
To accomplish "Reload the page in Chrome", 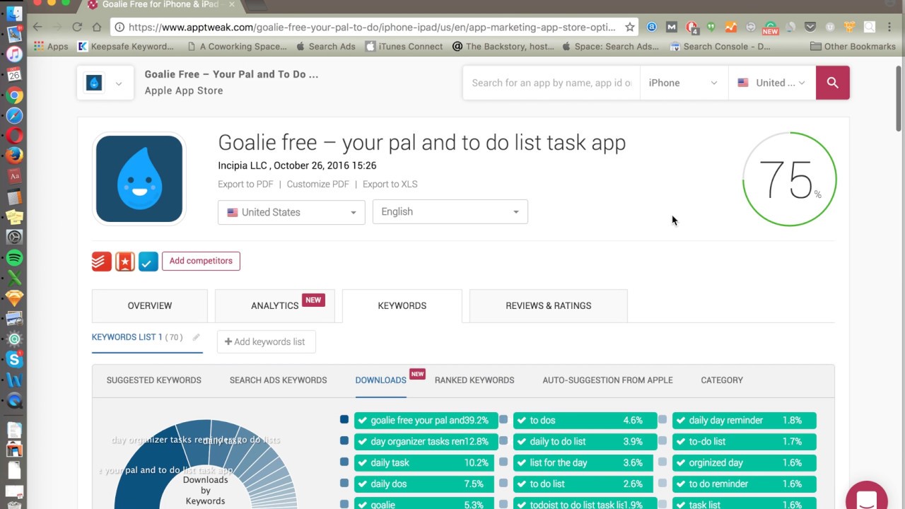I will tap(77, 27).
